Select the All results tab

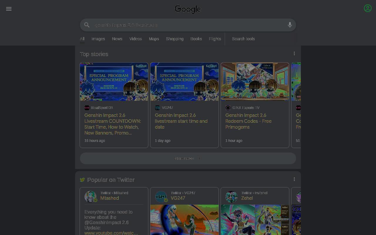[82, 39]
